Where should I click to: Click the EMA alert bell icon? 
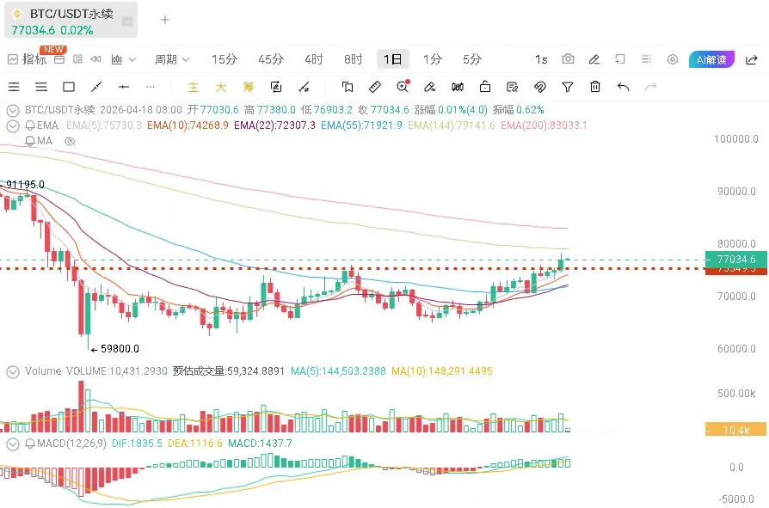[x=30, y=125]
